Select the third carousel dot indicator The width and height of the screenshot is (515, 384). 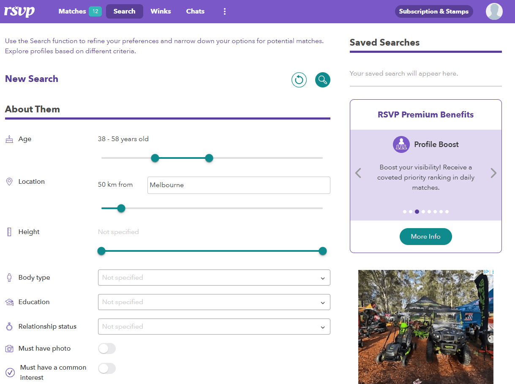pos(417,211)
